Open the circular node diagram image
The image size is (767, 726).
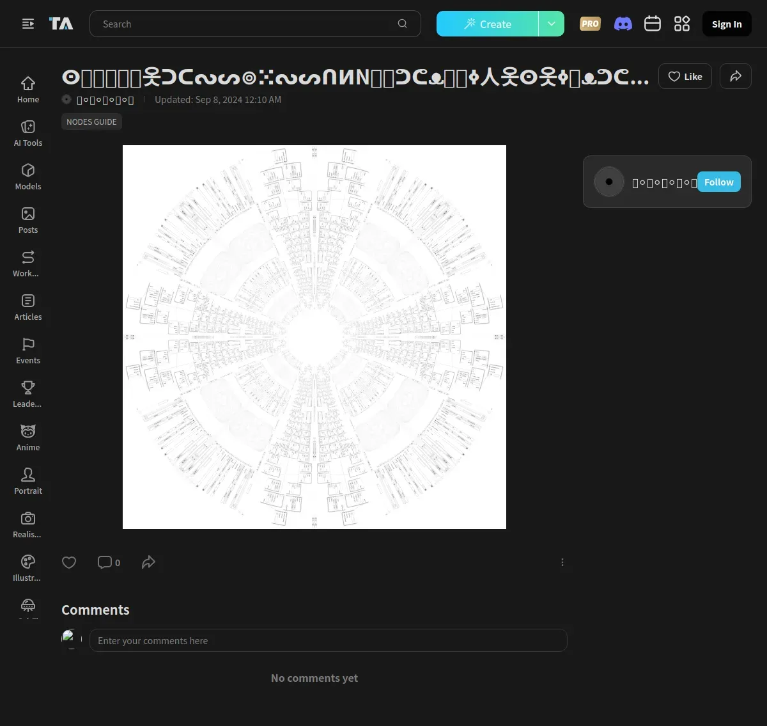tap(314, 337)
